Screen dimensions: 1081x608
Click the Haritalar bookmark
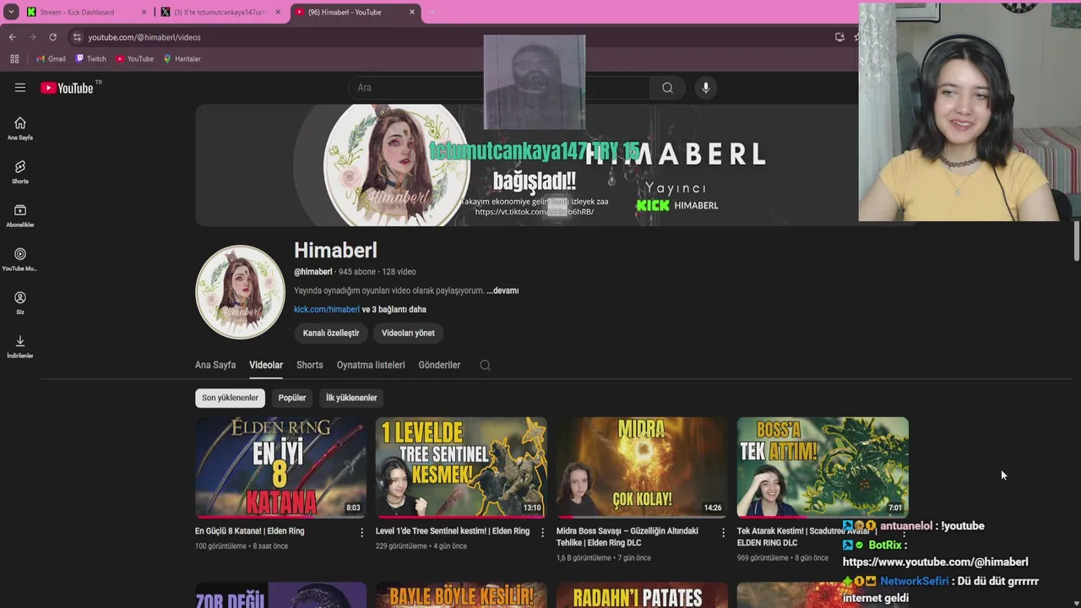tap(182, 59)
